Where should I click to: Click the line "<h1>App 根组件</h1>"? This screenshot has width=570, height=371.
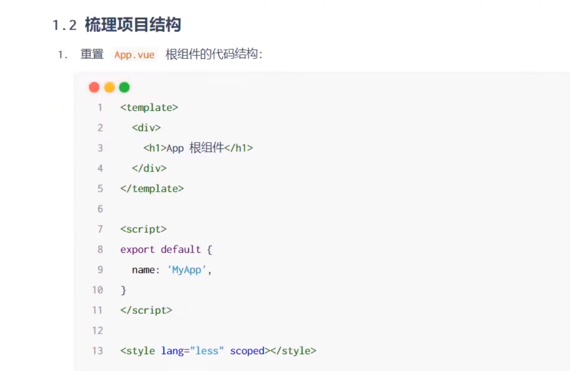198,148
